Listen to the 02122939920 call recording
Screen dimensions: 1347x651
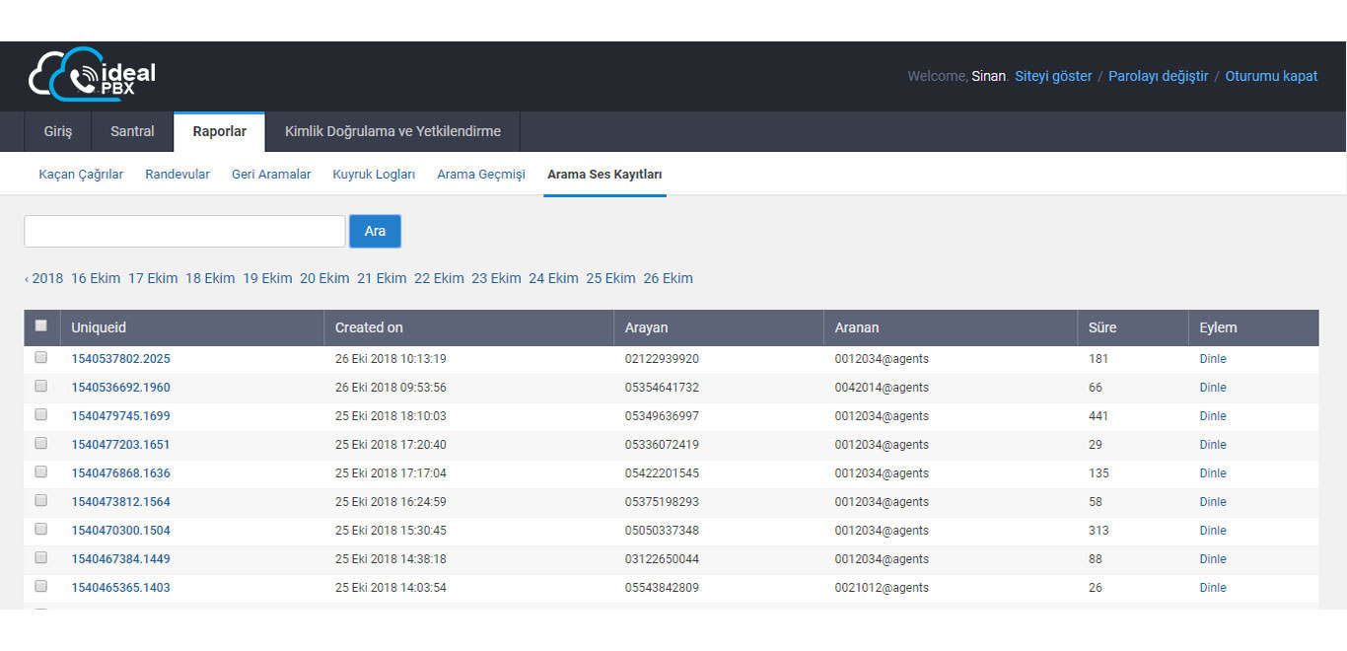[x=1212, y=359]
